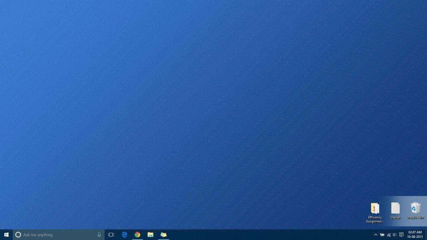Expand the hidden system tray icons
The image size is (427, 240).
point(376,234)
